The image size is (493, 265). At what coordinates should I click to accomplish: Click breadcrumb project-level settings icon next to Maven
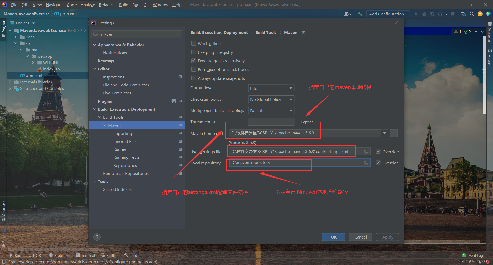pyautogui.click(x=303, y=33)
